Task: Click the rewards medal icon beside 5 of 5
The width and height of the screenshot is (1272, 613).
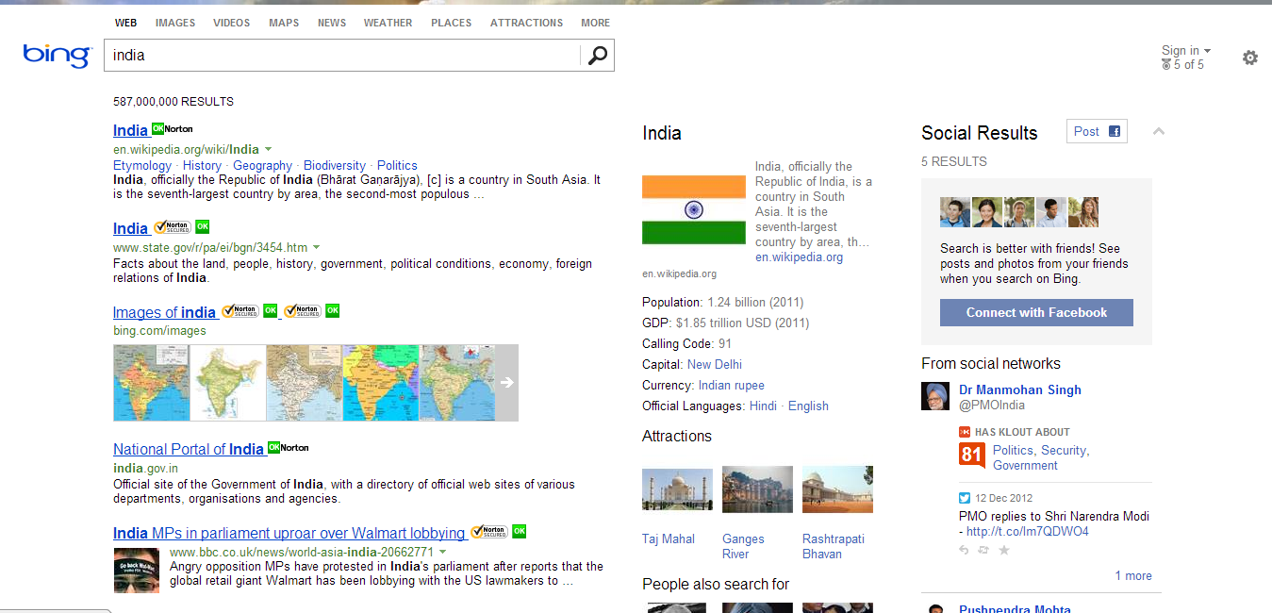Action: pyautogui.click(x=1166, y=65)
